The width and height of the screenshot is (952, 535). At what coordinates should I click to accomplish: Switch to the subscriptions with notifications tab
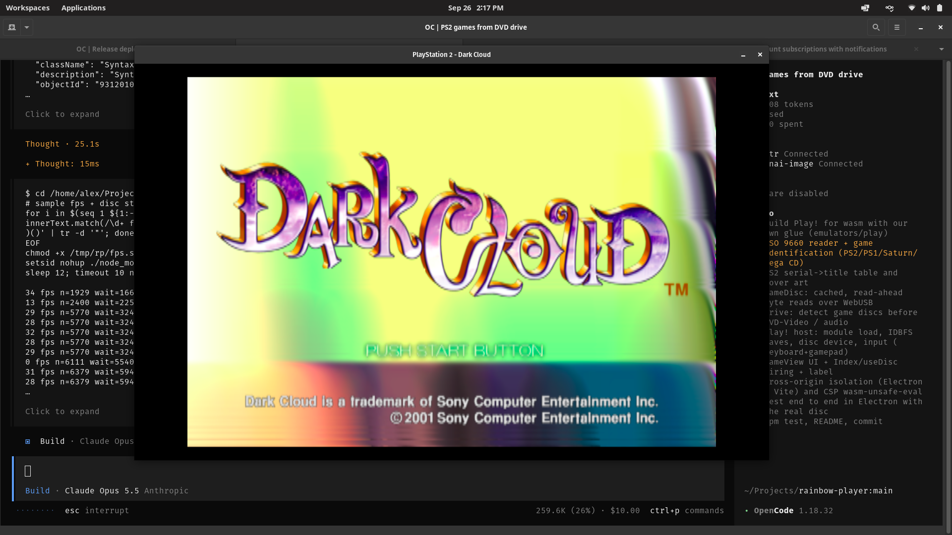tap(828, 49)
